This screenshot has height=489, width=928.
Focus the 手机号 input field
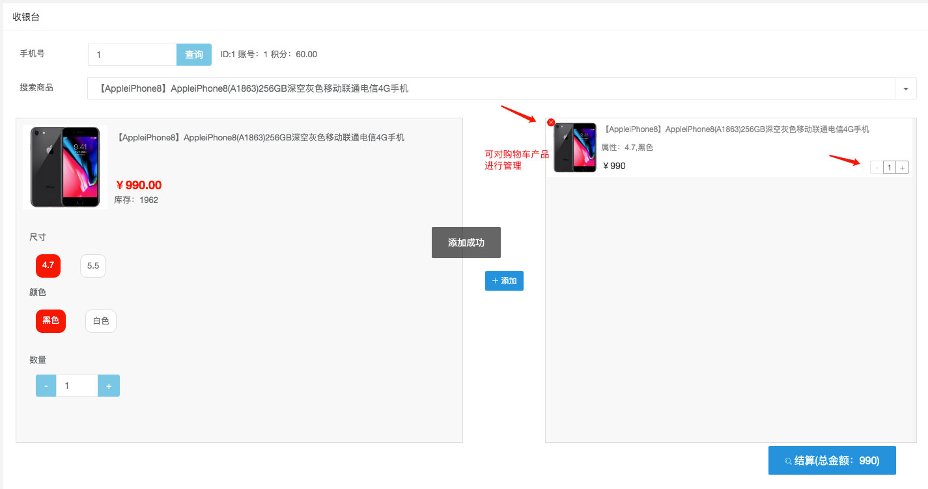[x=132, y=55]
